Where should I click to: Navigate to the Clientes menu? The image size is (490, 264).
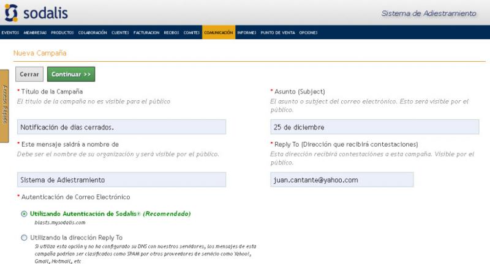pyautogui.click(x=120, y=32)
